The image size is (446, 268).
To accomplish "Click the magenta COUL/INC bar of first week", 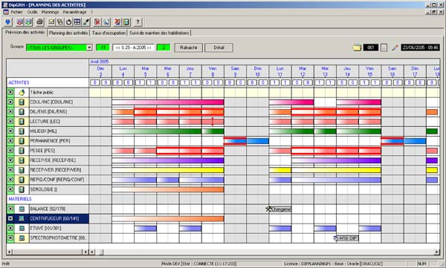I will 168,102.
